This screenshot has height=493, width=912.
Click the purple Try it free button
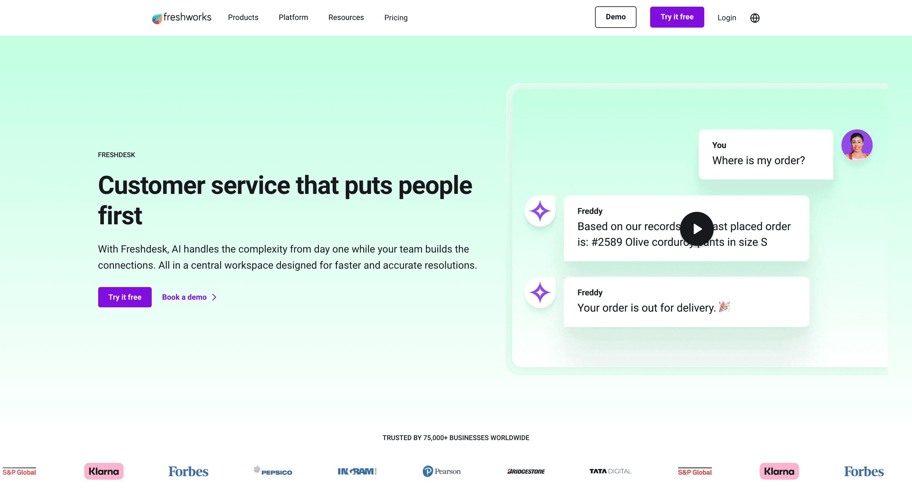click(677, 17)
